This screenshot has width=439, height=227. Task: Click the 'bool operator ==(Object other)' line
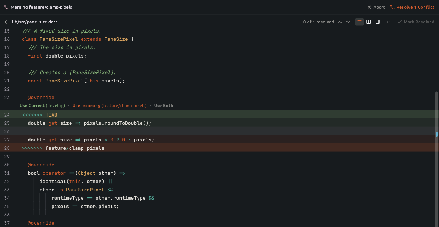coord(76,173)
